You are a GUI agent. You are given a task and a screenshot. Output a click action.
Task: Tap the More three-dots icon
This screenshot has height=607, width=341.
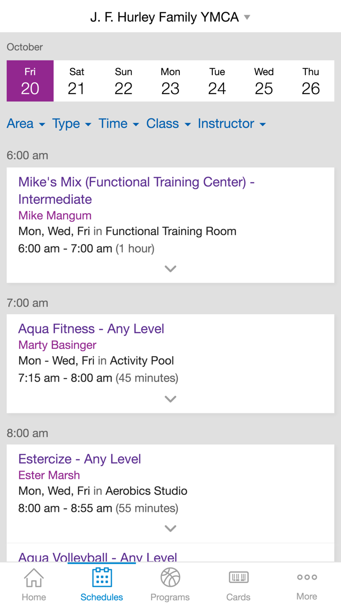click(x=307, y=577)
